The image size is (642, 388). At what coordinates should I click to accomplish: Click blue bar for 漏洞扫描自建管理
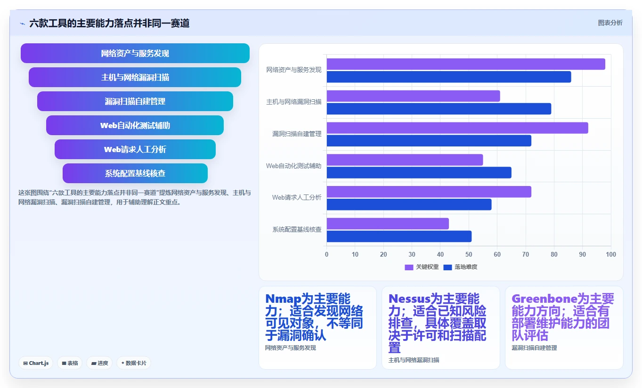click(x=429, y=141)
